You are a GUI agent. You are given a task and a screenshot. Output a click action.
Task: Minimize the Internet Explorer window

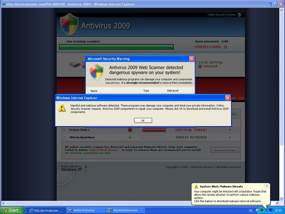coord(269,4)
